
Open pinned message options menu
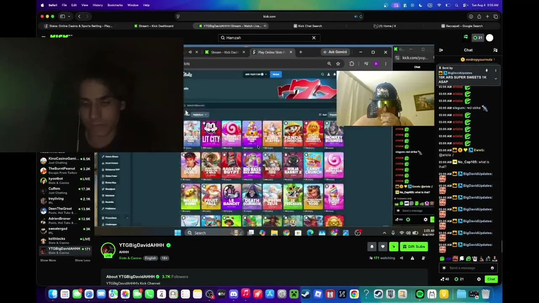tap(496, 71)
